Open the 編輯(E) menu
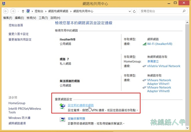Image resolution: width=191 pixels, height=132 pixels. click(19, 18)
